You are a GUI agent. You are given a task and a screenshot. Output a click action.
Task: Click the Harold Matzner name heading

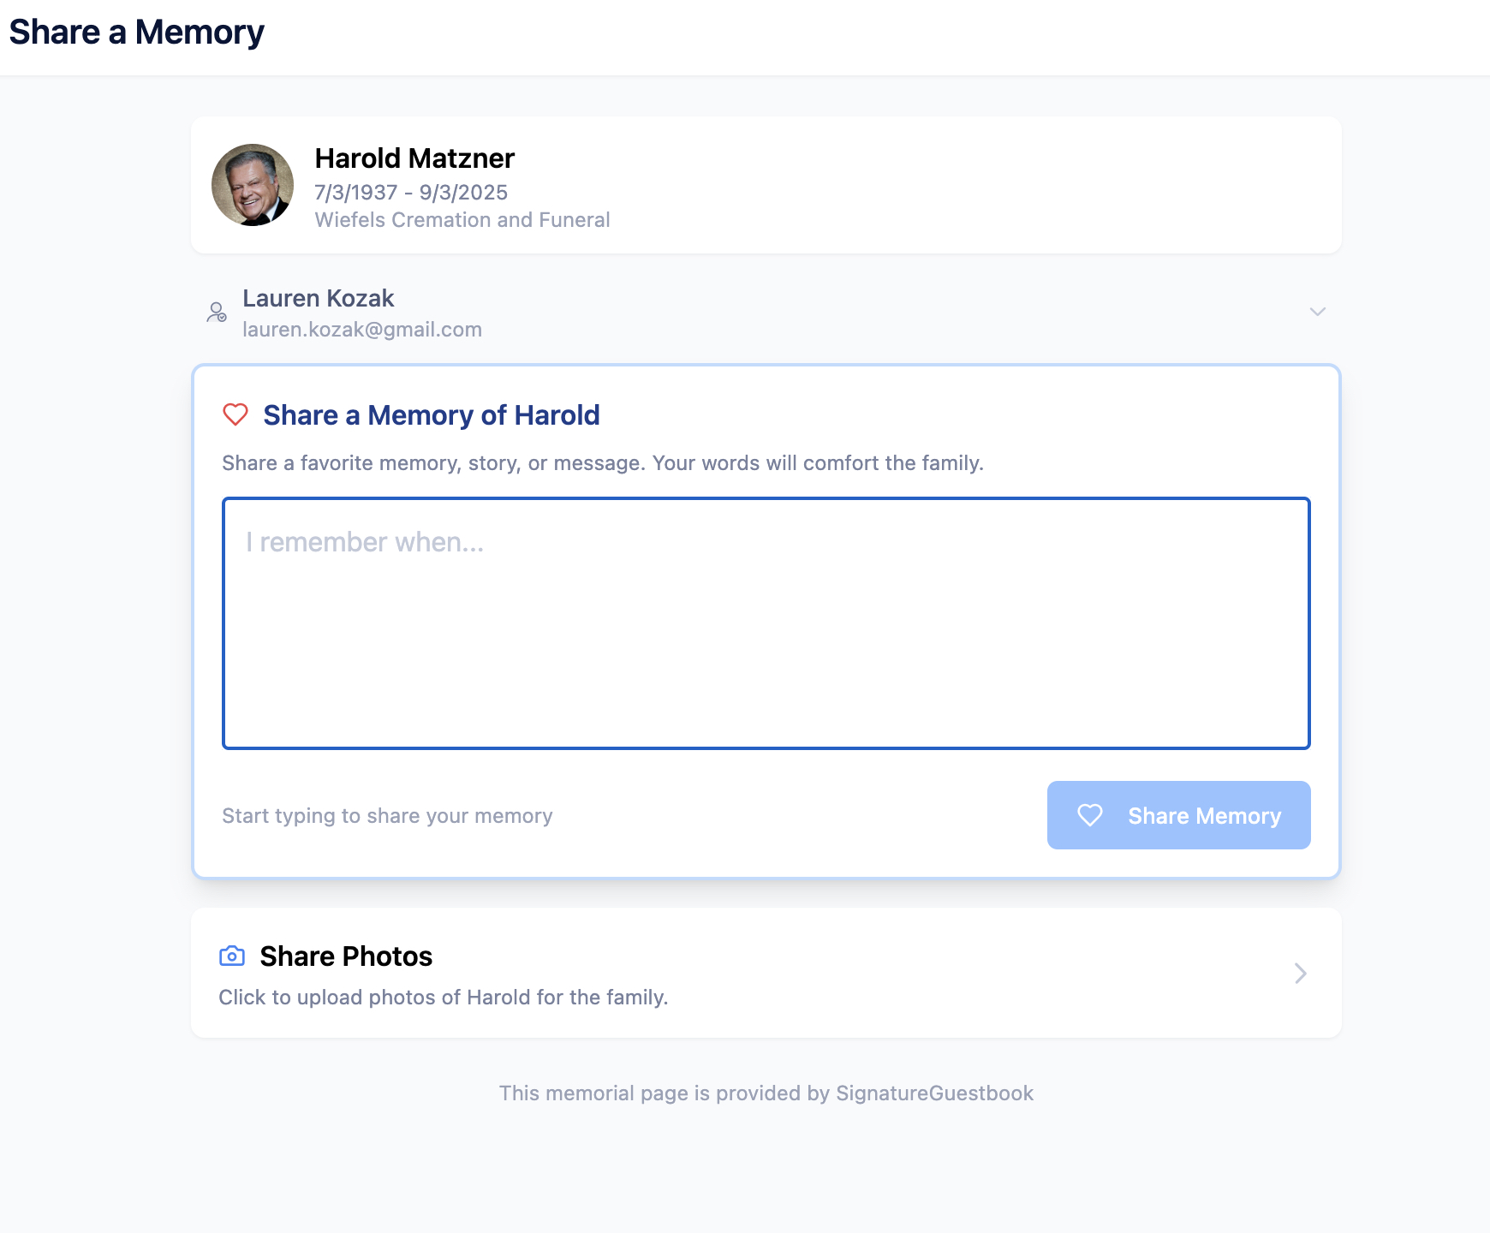(x=414, y=158)
